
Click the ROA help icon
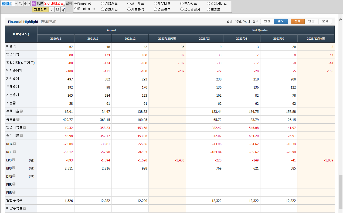[x=15, y=144]
